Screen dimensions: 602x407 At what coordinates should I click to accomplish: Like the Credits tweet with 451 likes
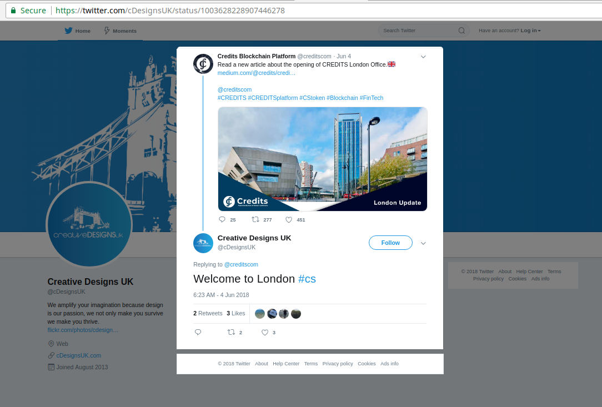289,220
